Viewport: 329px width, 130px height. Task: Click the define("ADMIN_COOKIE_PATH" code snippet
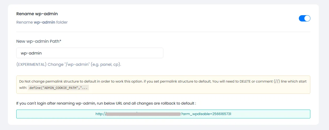click(58, 88)
